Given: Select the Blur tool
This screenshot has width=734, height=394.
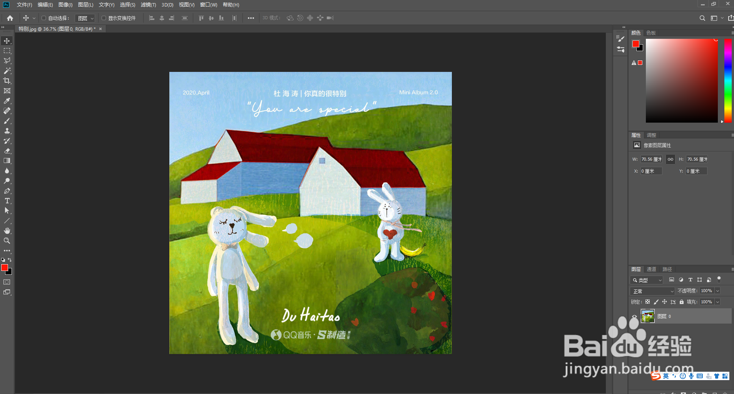Looking at the screenshot, I should point(7,171).
